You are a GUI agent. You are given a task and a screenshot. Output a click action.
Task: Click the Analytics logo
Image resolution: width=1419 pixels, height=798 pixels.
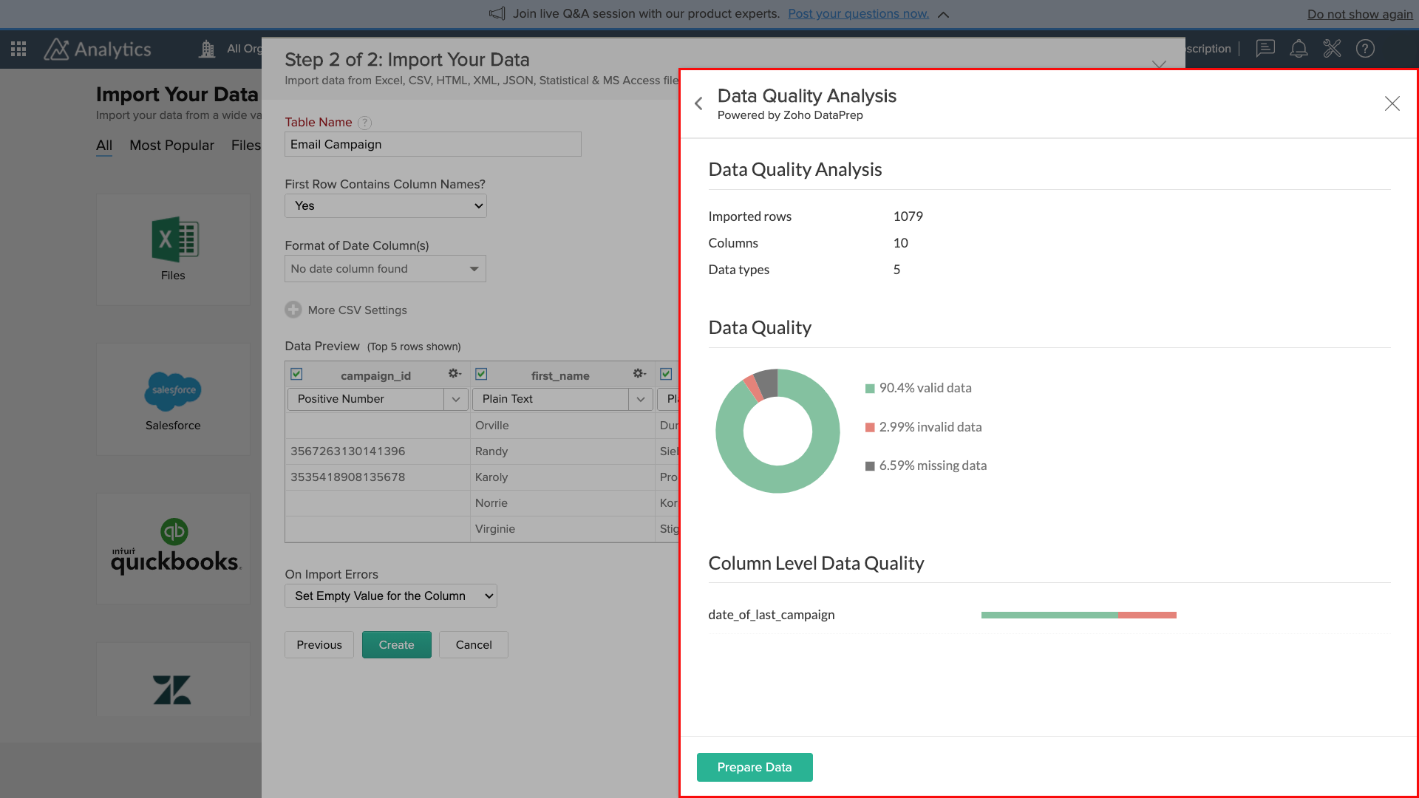tap(98, 49)
